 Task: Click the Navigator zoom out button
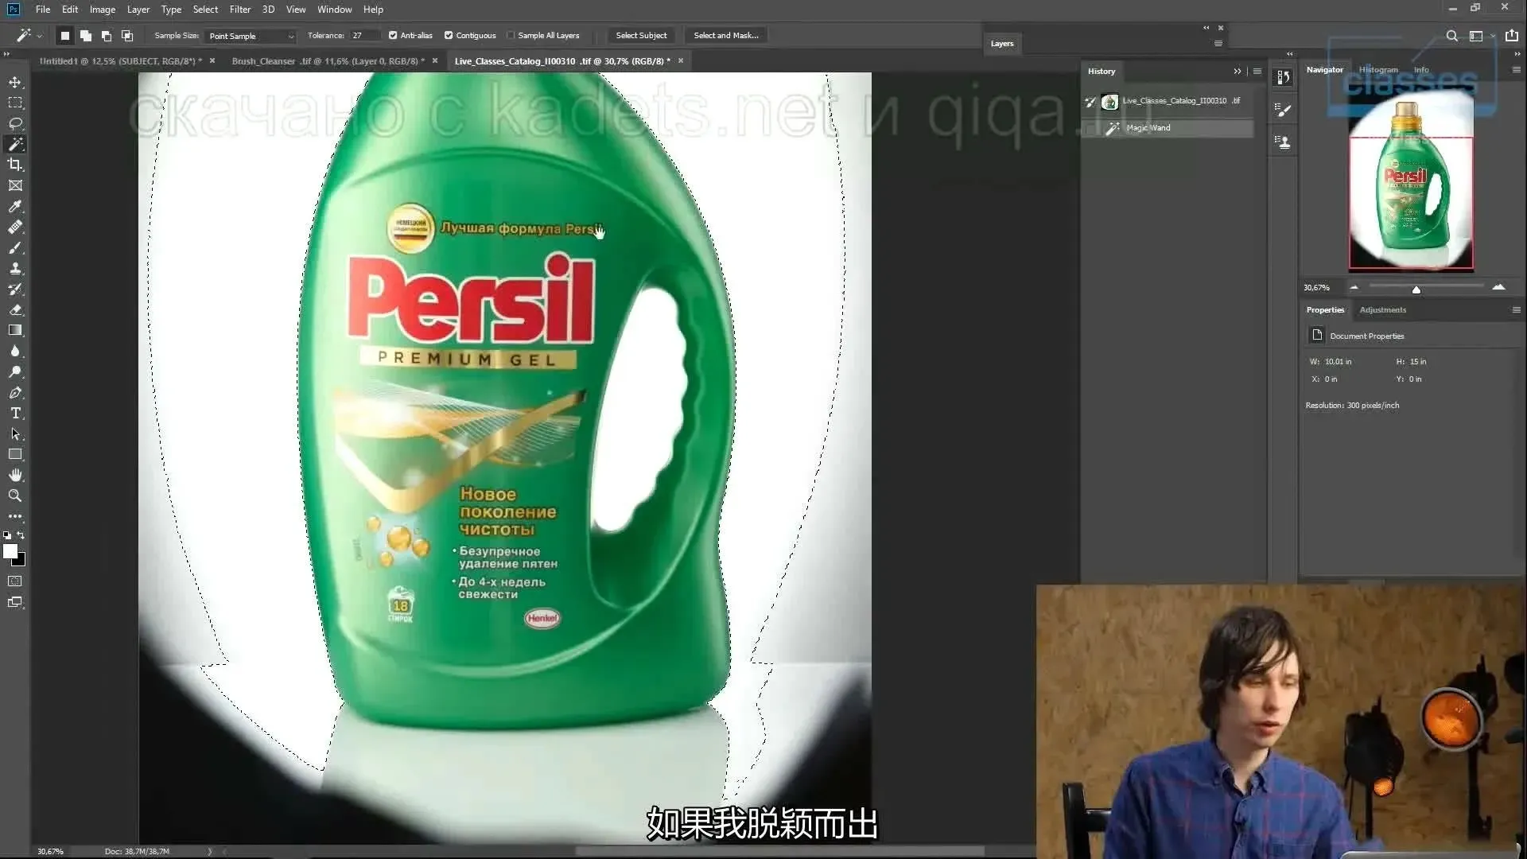[1354, 287]
